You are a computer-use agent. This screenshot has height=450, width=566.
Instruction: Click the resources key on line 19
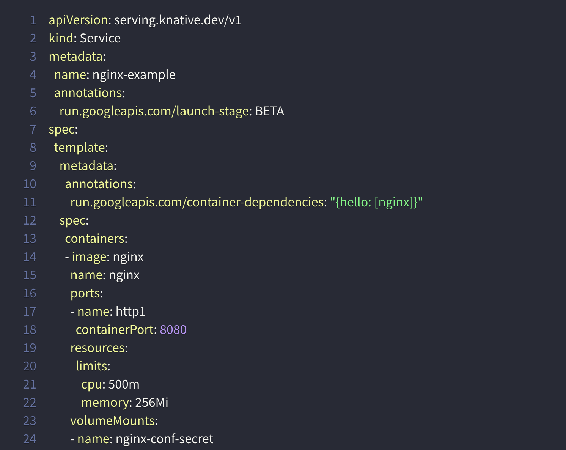pyautogui.click(x=97, y=348)
